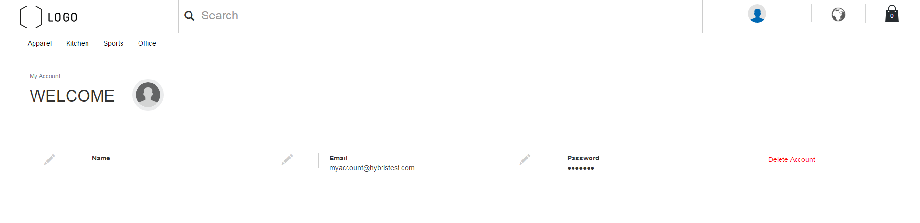This screenshot has height=223, width=920.
Task: Click the pencil icon beside Password
Action: (x=525, y=159)
